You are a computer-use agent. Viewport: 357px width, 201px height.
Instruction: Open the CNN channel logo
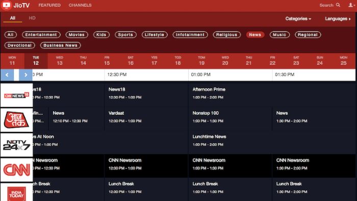coord(16,170)
